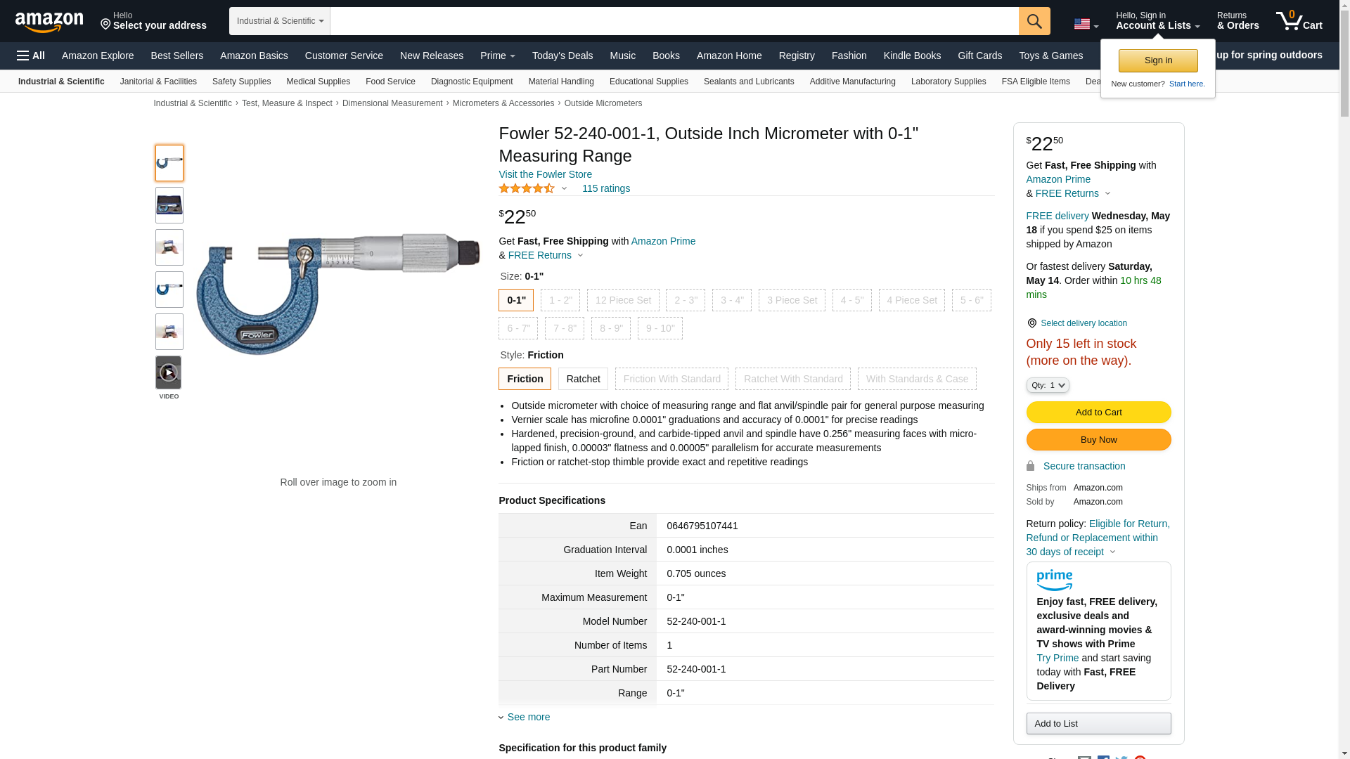Open the Qty quantity dropdown
1350x759 pixels.
pyautogui.click(x=1047, y=385)
